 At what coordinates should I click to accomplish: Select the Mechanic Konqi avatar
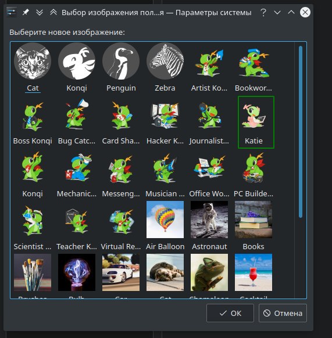coord(78,167)
